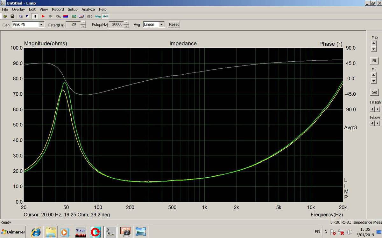Image resolution: width=382 pixels, height=238 pixels.
Task: Raise graph Max with the up arrow
Action: pos(374,44)
